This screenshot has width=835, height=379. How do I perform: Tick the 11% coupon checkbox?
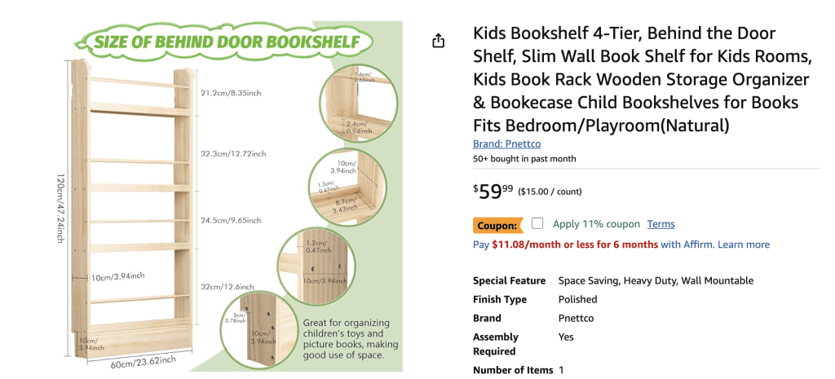coord(537,223)
